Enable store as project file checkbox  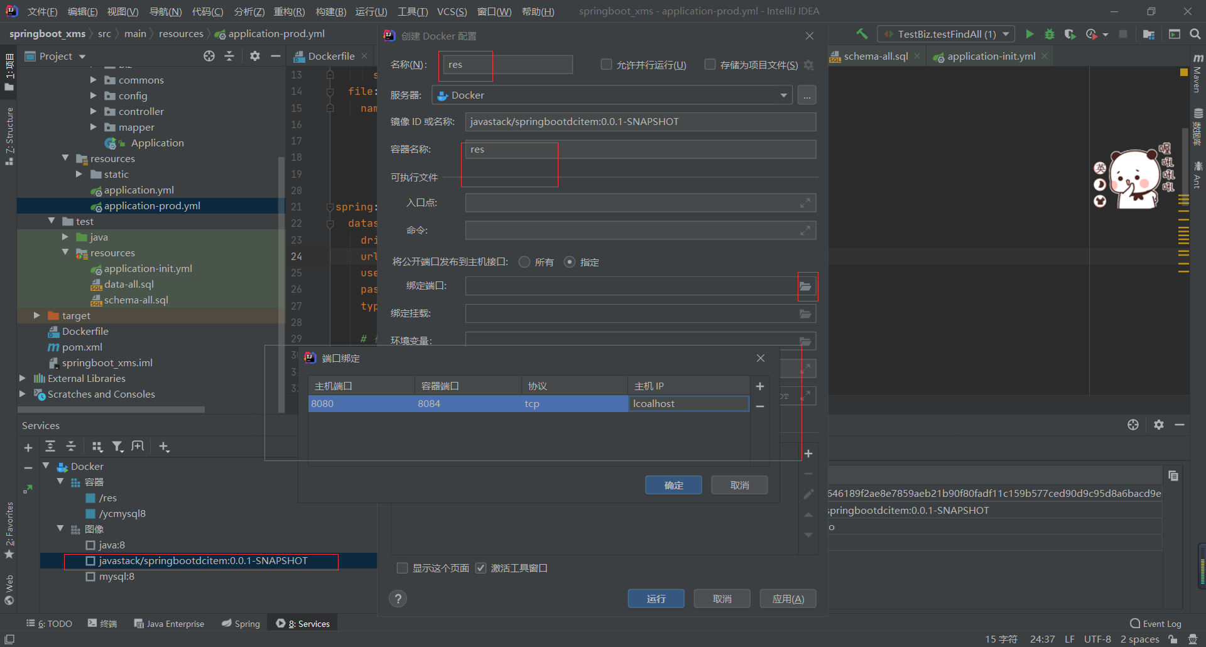[x=710, y=64]
